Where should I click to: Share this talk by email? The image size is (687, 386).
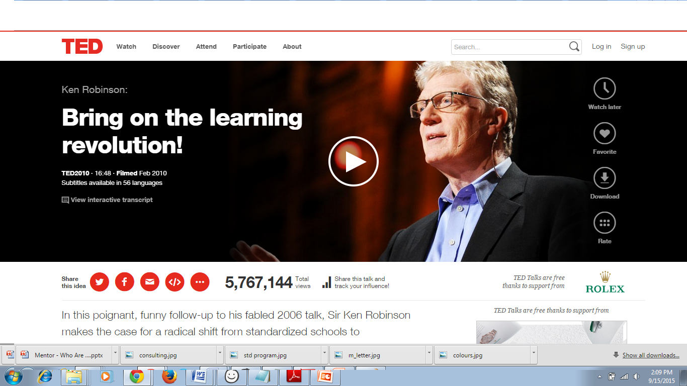coord(150,282)
